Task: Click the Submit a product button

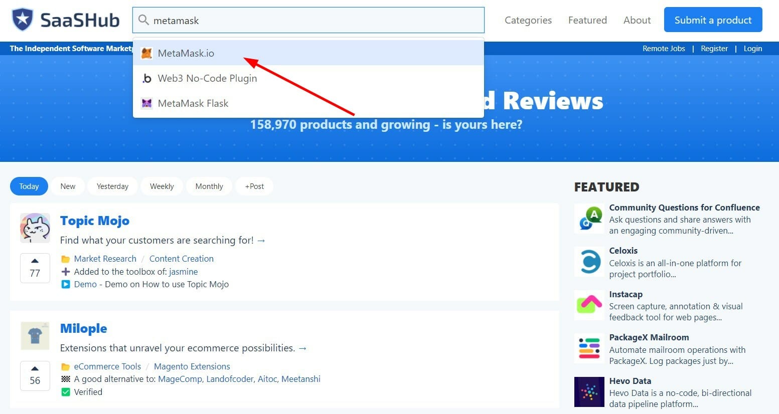Action: tap(713, 20)
